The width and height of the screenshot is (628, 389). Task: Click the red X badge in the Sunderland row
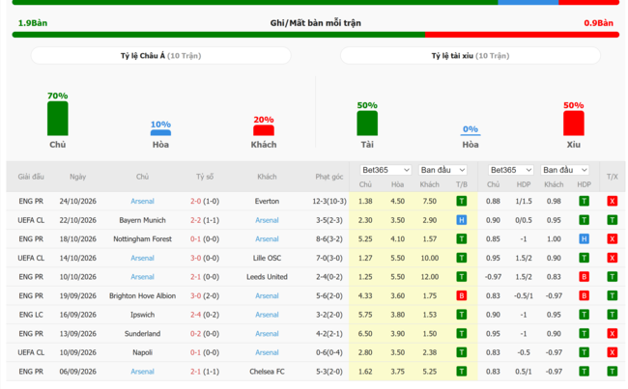point(612,333)
